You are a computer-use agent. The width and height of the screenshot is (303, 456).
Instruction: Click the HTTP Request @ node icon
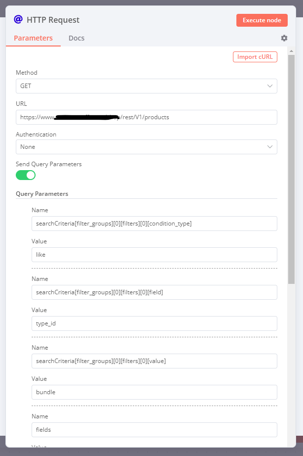18,20
